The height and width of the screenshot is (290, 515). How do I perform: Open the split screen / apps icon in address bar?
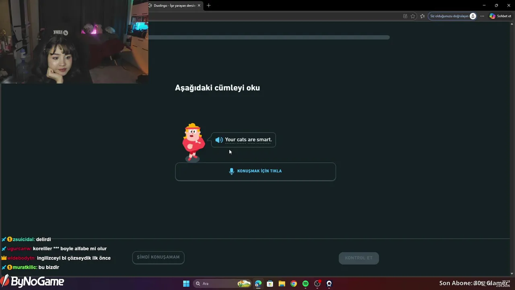[x=405, y=16]
